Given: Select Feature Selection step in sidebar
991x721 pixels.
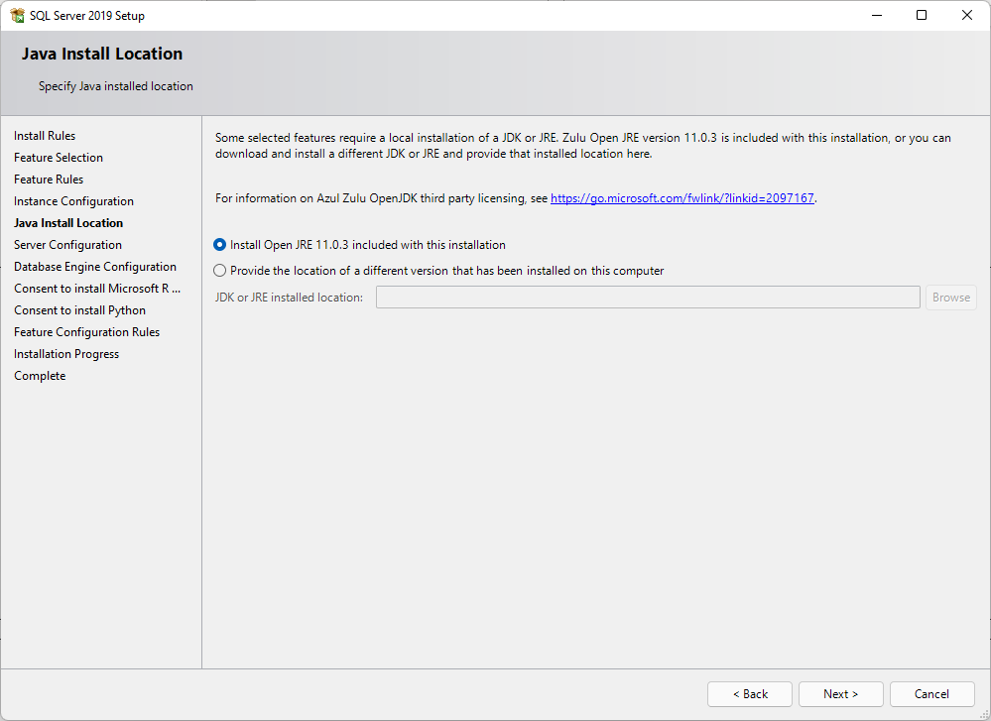Looking at the screenshot, I should 59,158.
